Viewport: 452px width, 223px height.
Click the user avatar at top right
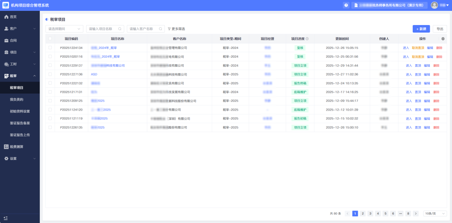(x=434, y=5)
